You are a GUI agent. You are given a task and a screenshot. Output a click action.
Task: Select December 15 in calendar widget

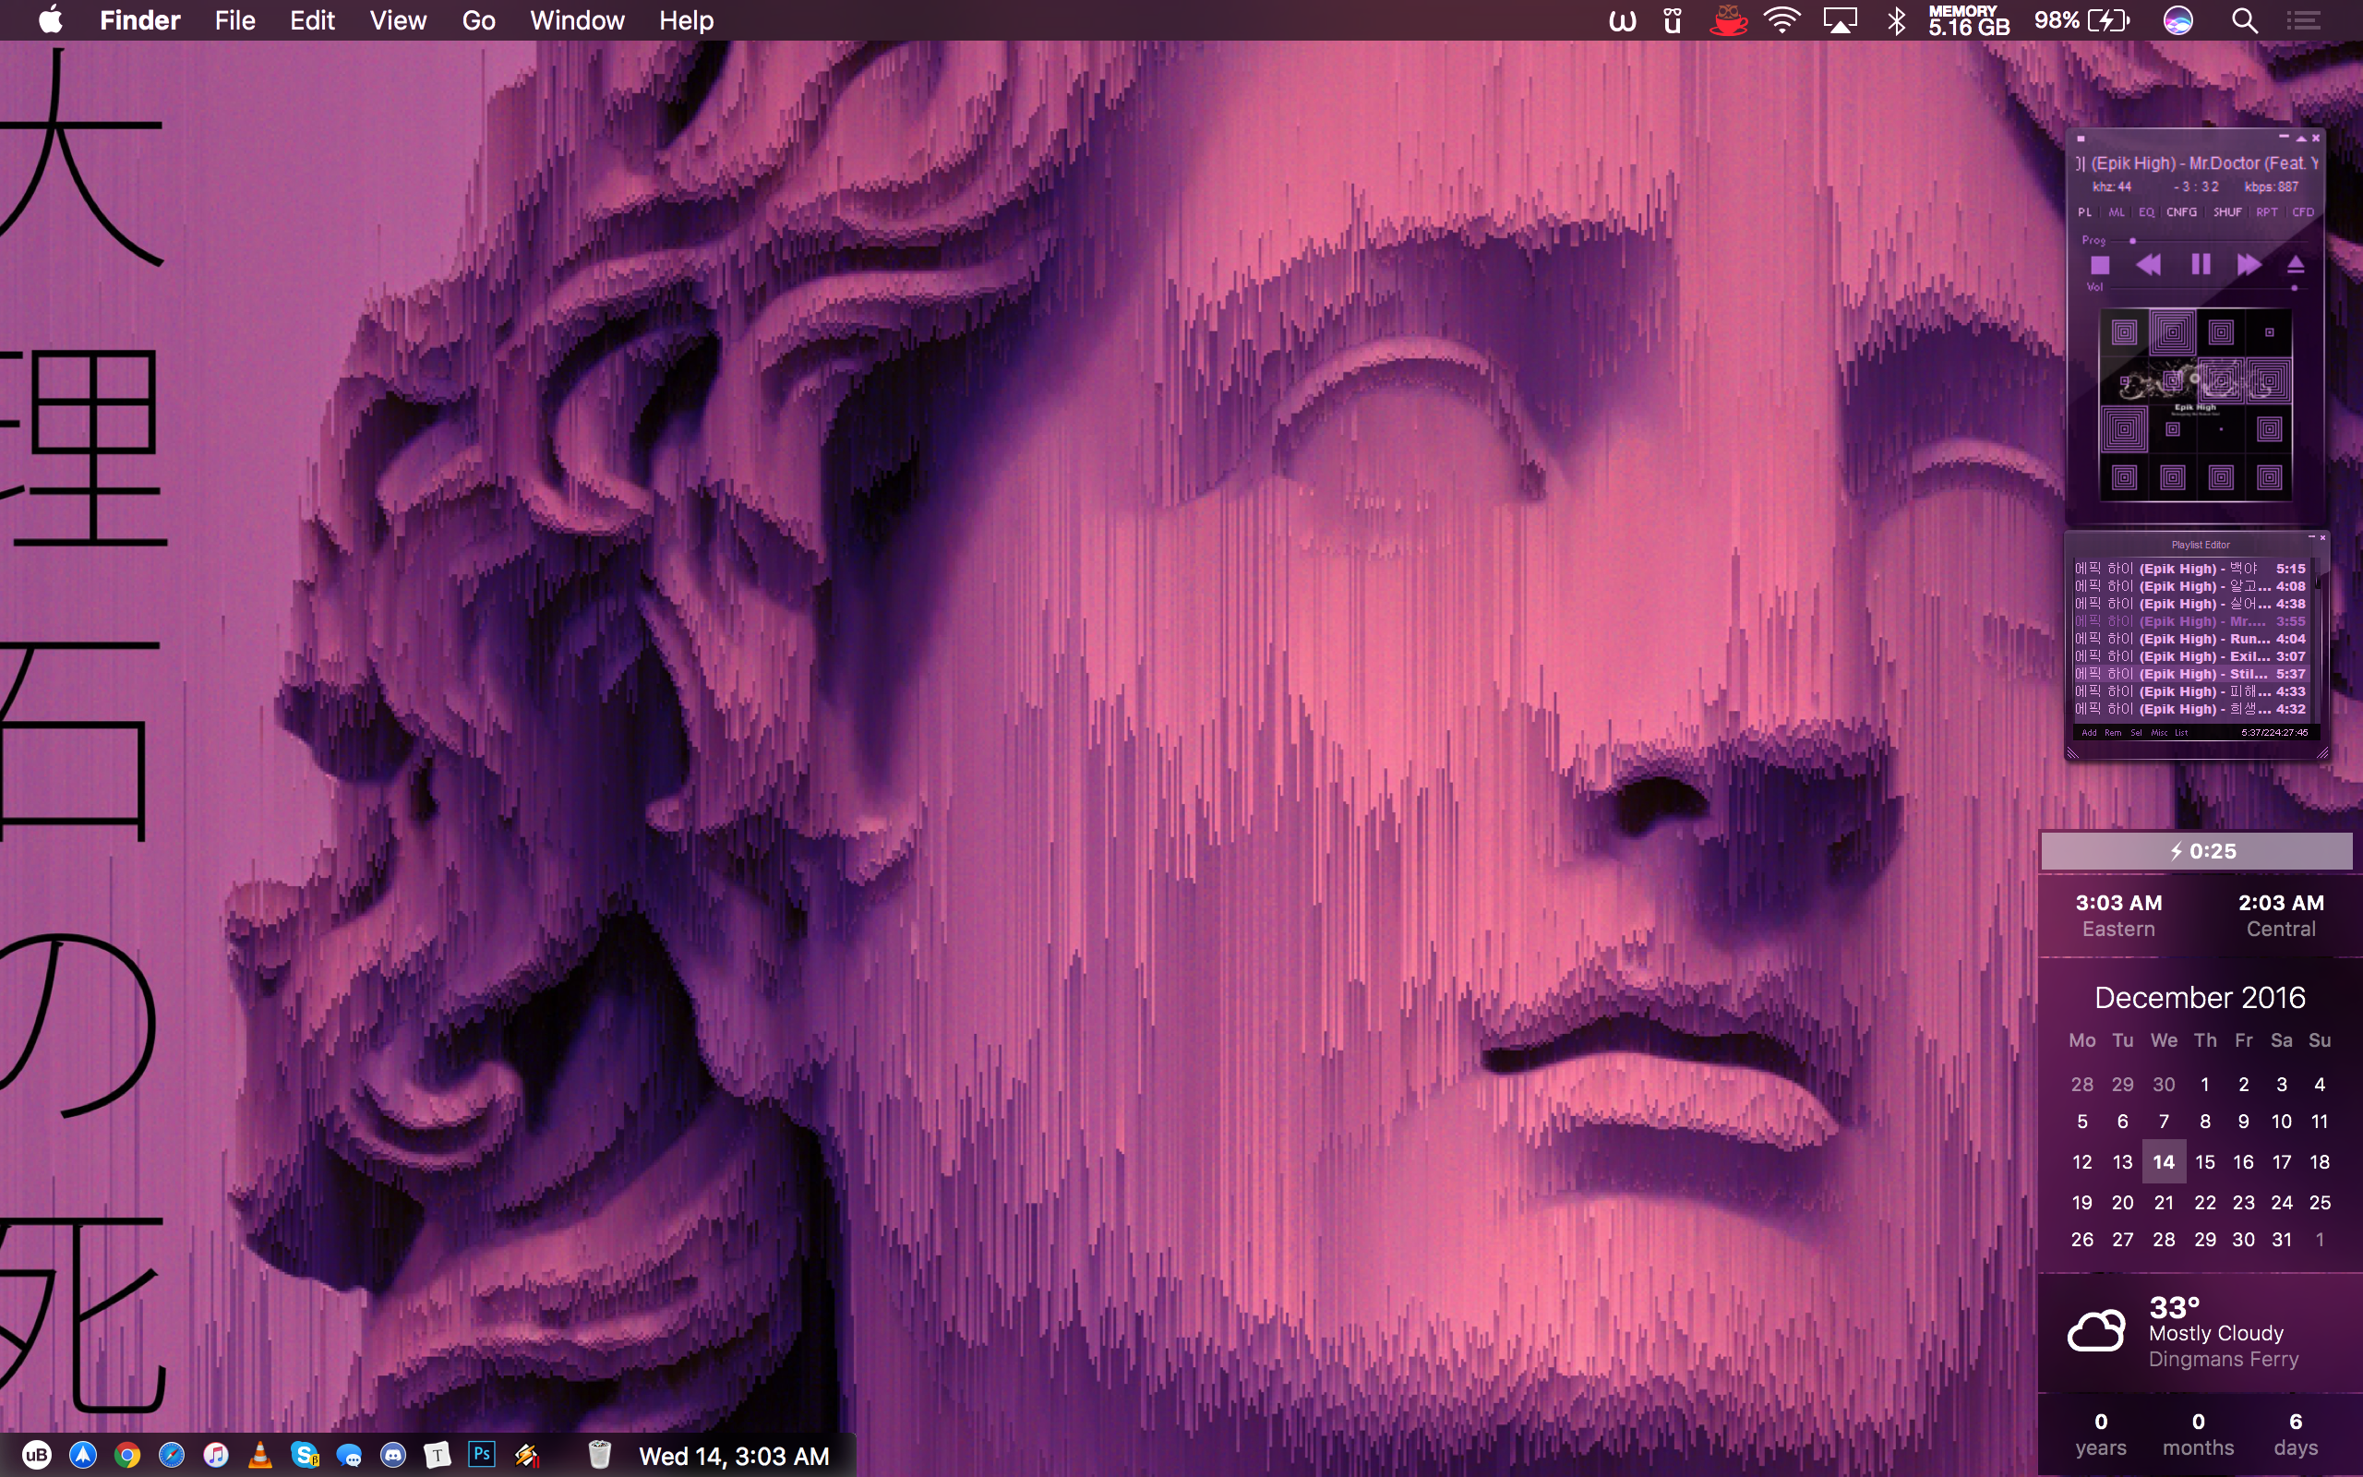(x=2205, y=1162)
